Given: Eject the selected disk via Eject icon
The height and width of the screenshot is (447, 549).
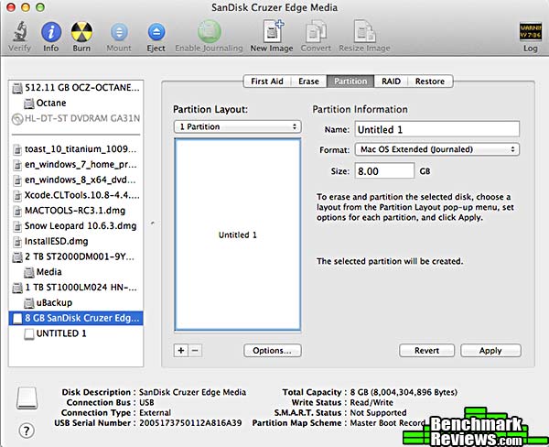Looking at the screenshot, I should [x=156, y=32].
